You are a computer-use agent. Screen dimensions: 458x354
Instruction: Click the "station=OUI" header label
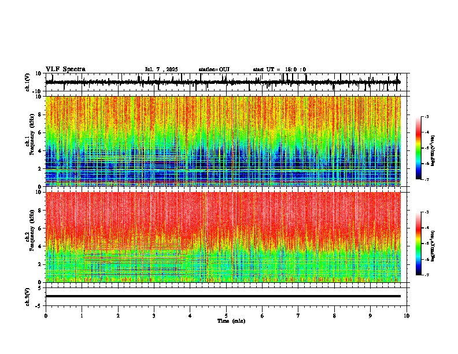[x=214, y=69]
